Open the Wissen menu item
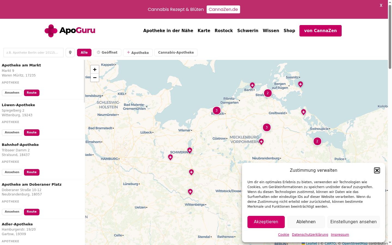 271,31
